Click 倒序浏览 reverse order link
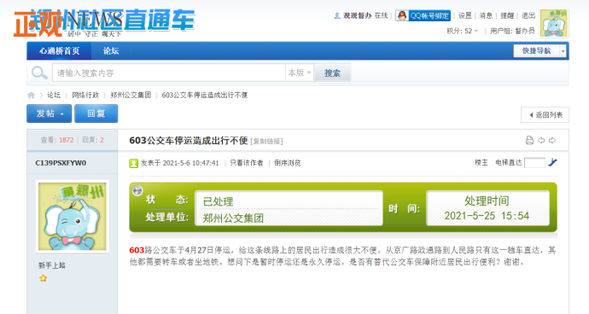 [x=288, y=163]
